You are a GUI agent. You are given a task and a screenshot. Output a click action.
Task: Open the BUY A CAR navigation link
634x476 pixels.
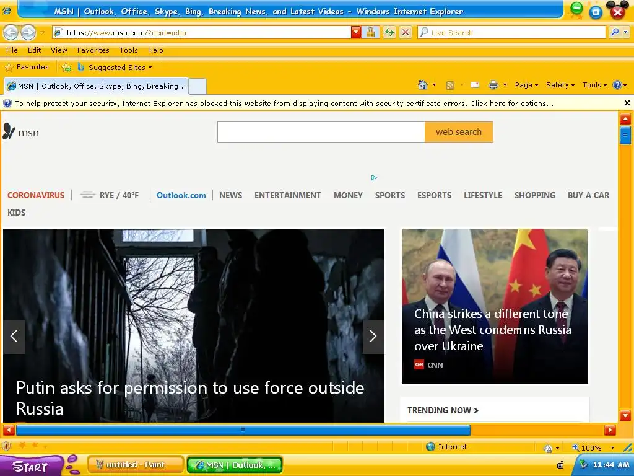tap(588, 195)
